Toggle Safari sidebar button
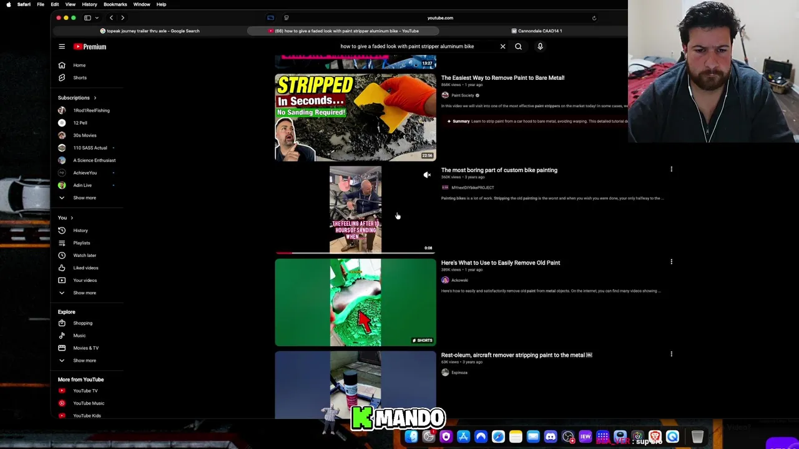 tap(87, 17)
